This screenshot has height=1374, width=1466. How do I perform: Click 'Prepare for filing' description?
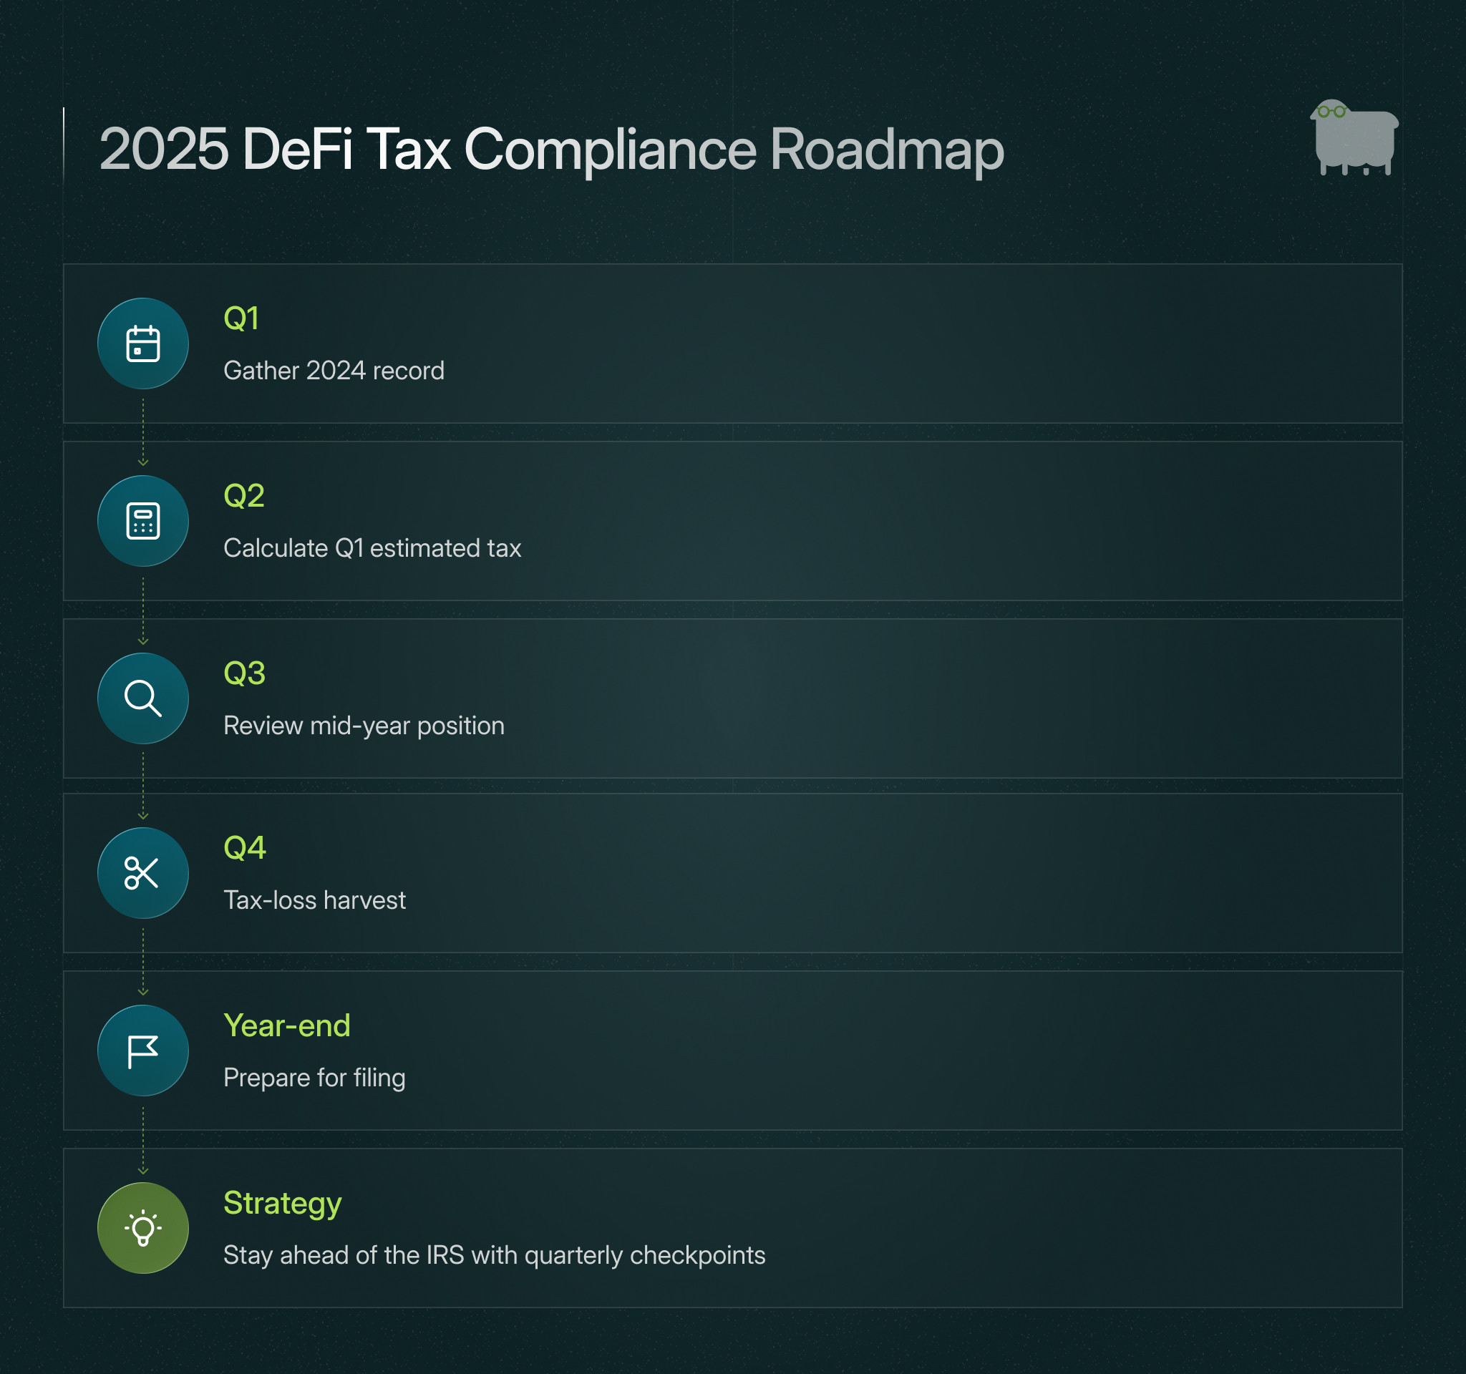coord(315,1078)
